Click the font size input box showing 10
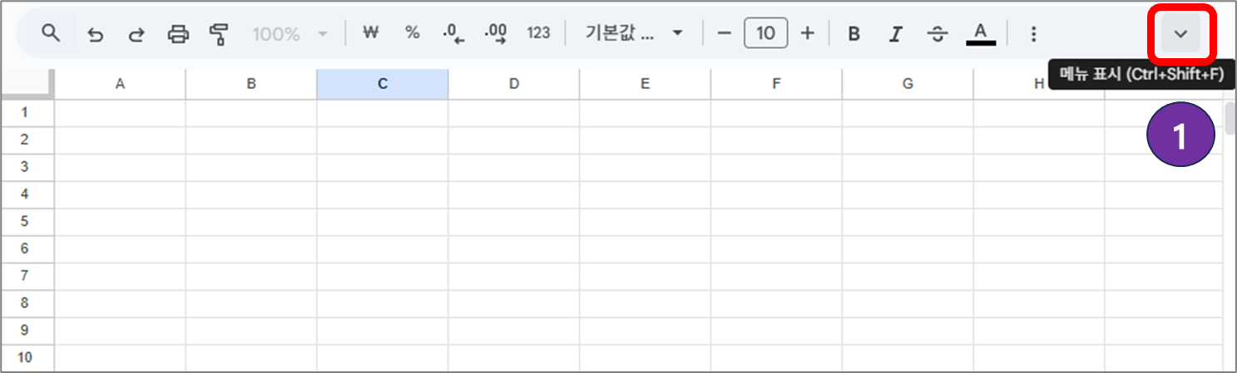1237x373 pixels. point(766,34)
